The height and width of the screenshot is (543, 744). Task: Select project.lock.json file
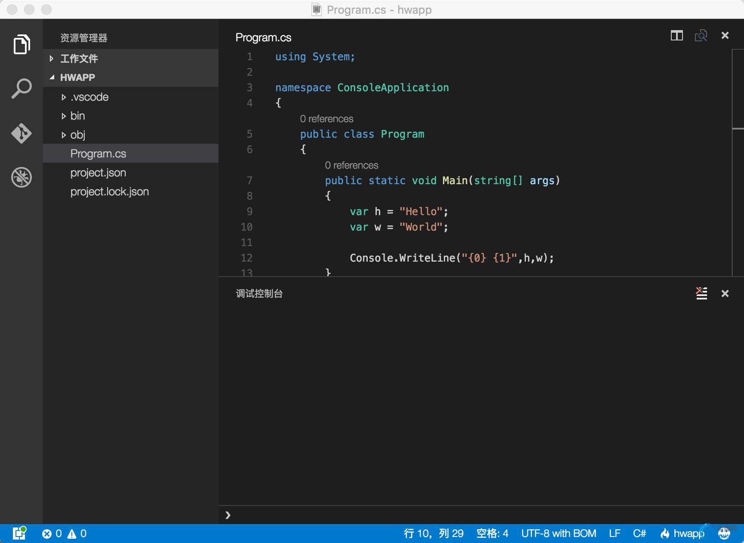pyautogui.click(x=109, y=192)
